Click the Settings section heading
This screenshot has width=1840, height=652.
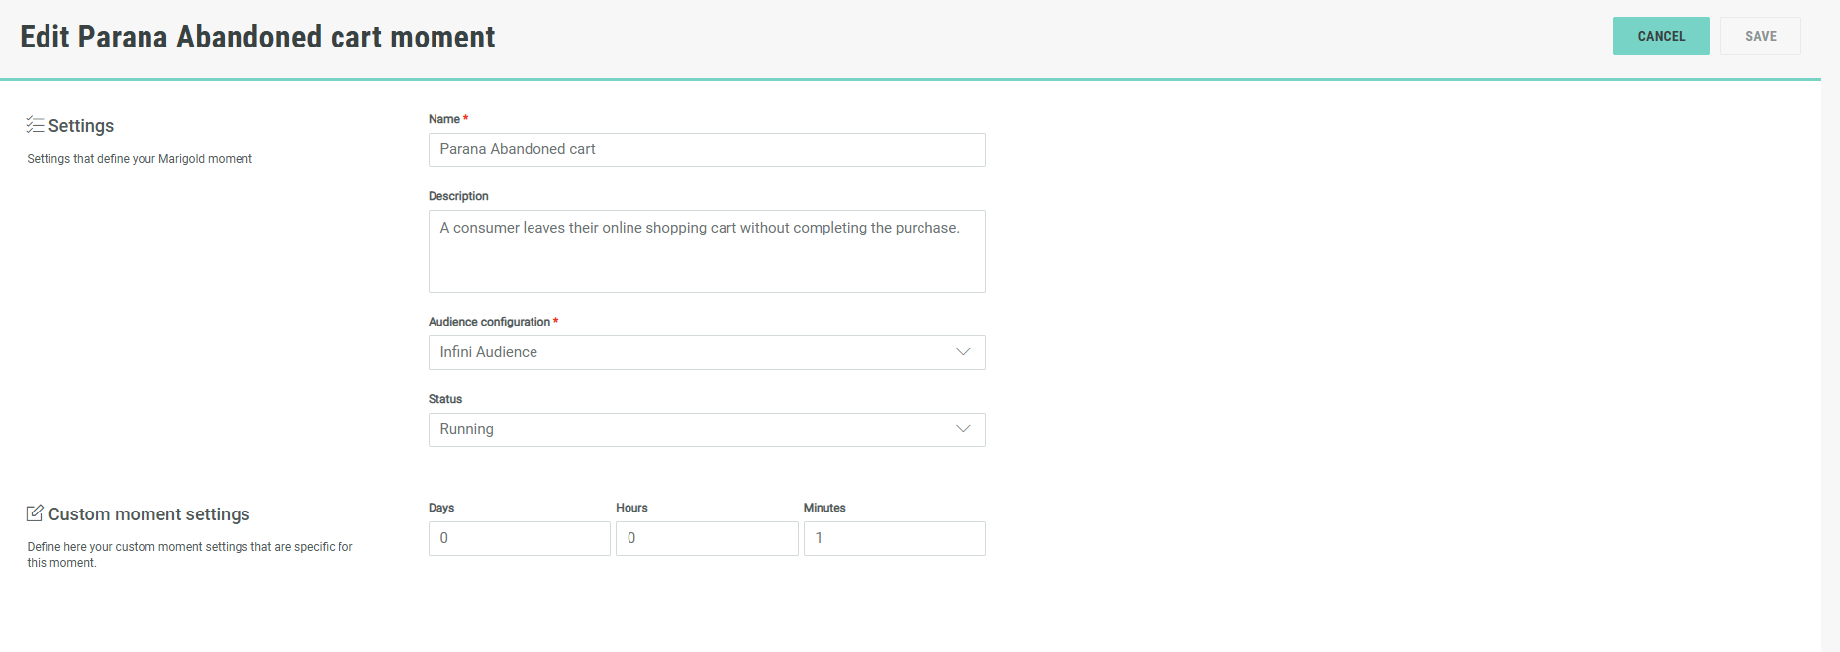point(81,126)
